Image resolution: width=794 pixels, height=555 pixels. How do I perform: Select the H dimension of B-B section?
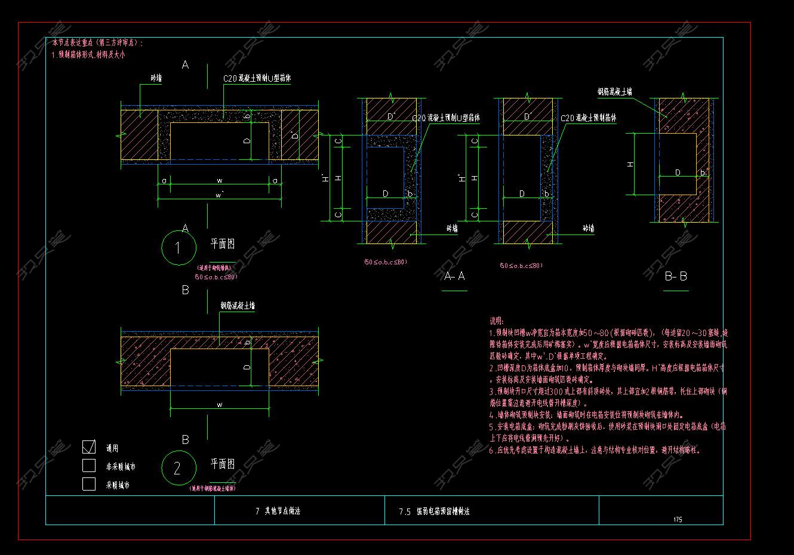[630, 164]
